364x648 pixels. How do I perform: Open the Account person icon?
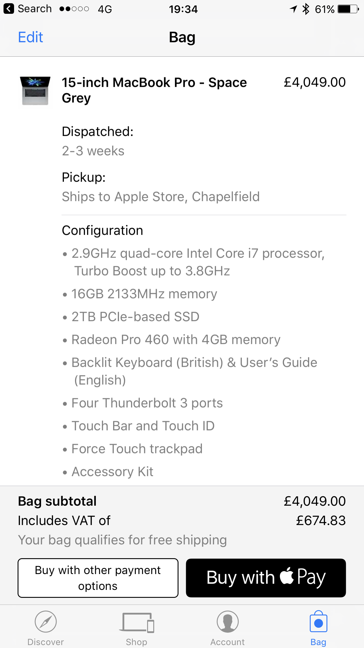tap(227, 621)
